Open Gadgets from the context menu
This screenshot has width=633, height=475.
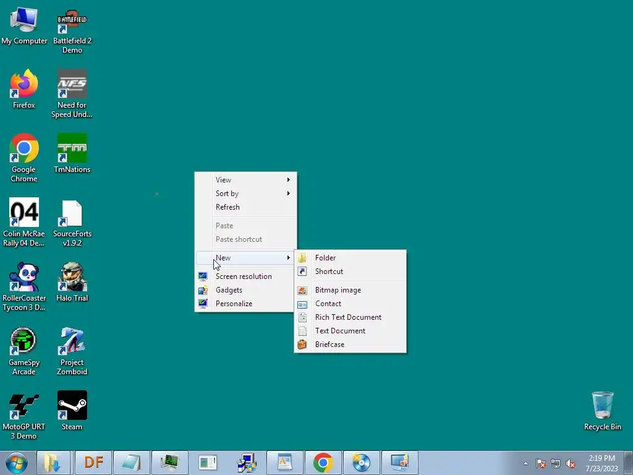246,290
